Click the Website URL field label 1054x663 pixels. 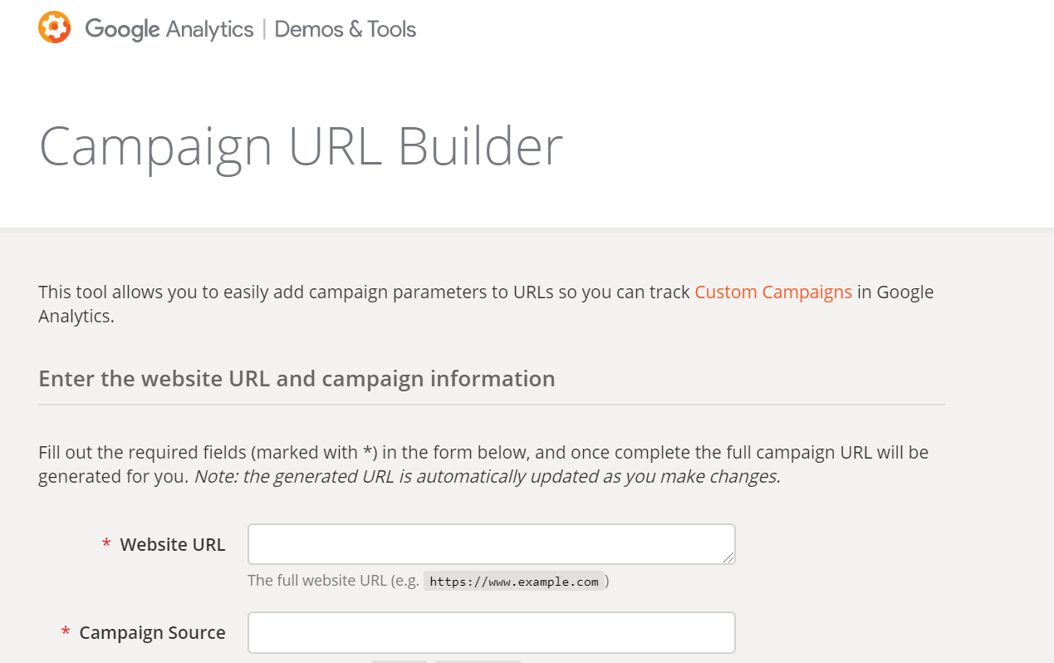pos(173,544)
